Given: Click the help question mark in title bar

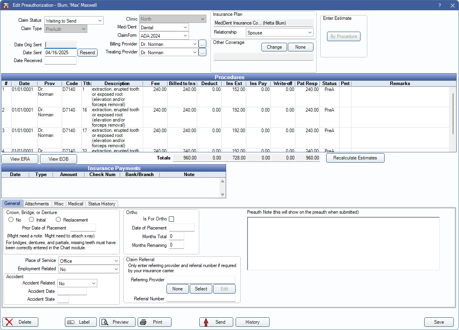Looking at the screenshot, I should 440,5.
